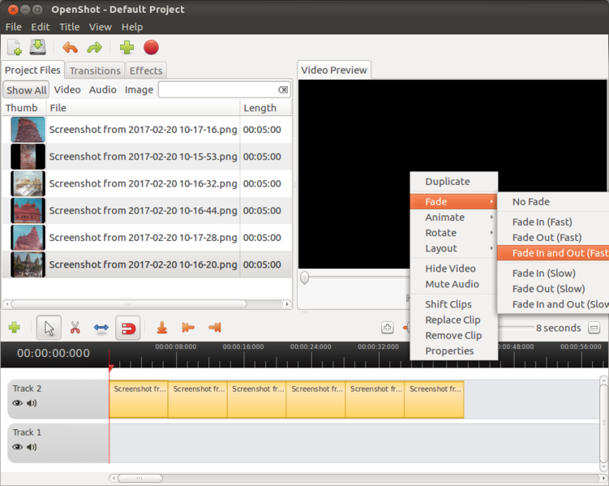Import files with the green plus icon
This screenshot has width=609, height=486.
pyautogui.click(x=127, y=47)
